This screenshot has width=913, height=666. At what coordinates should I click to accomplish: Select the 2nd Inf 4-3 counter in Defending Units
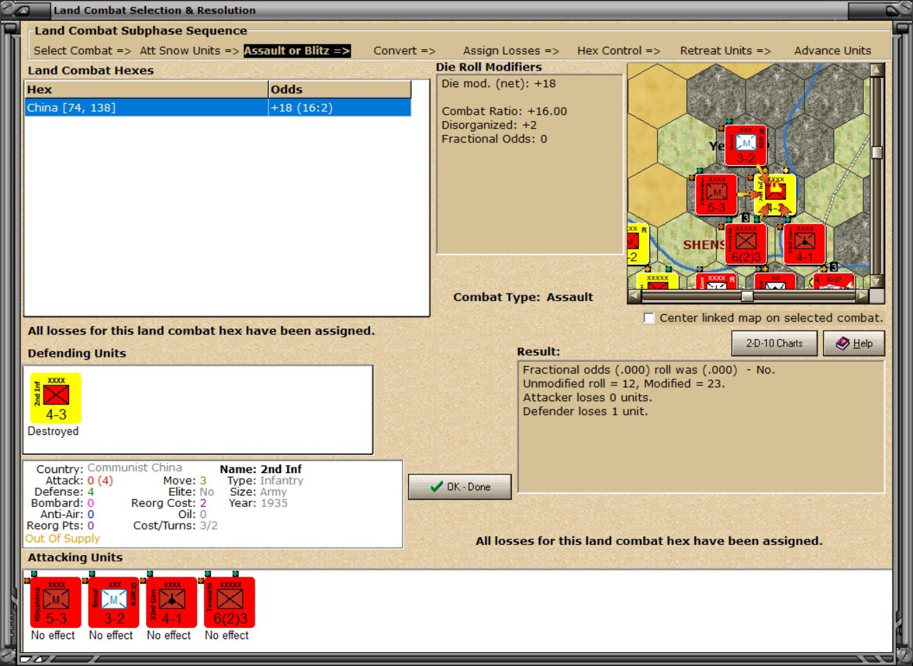pyautogui.click(x=56, y=398)
